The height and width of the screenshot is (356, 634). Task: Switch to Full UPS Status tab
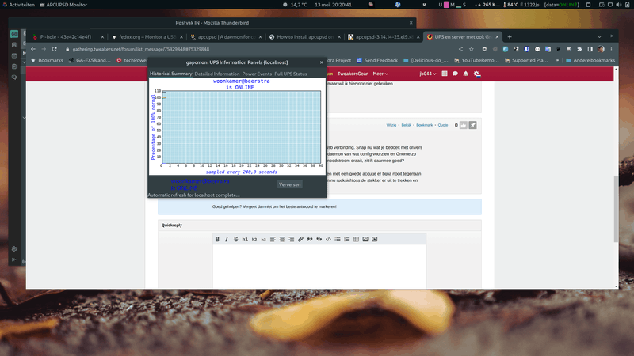(x=291, y=74)
